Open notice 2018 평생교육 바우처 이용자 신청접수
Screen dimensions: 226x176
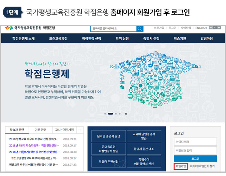(34, 139)
